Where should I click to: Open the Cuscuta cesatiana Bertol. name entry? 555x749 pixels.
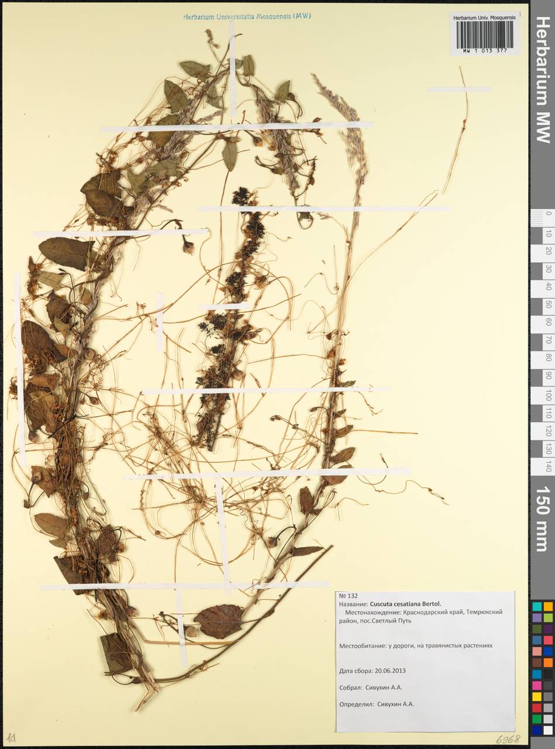tap(405, 604)
